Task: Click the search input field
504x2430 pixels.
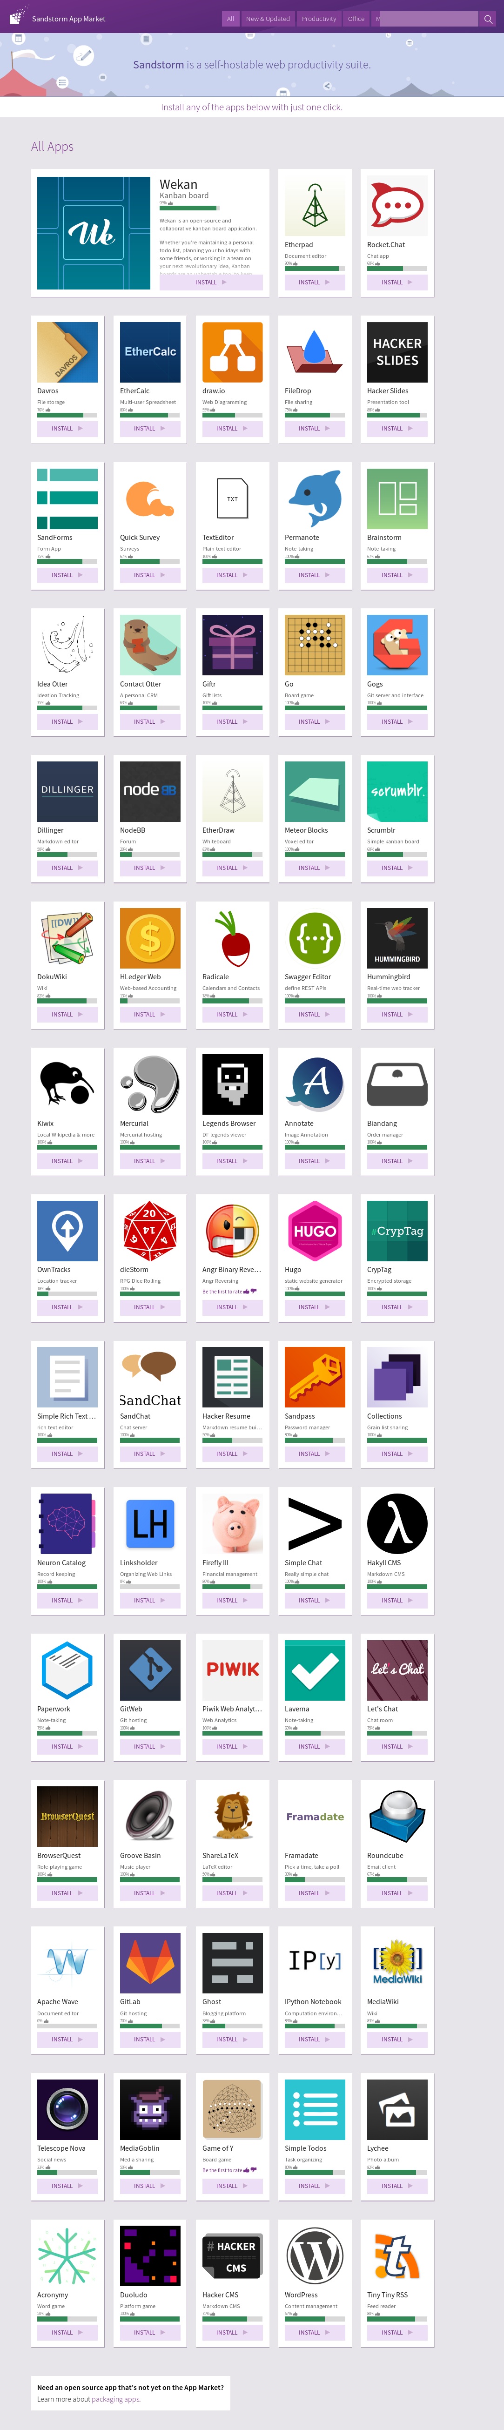Action: pyautogui.click(x=430, y=19)
